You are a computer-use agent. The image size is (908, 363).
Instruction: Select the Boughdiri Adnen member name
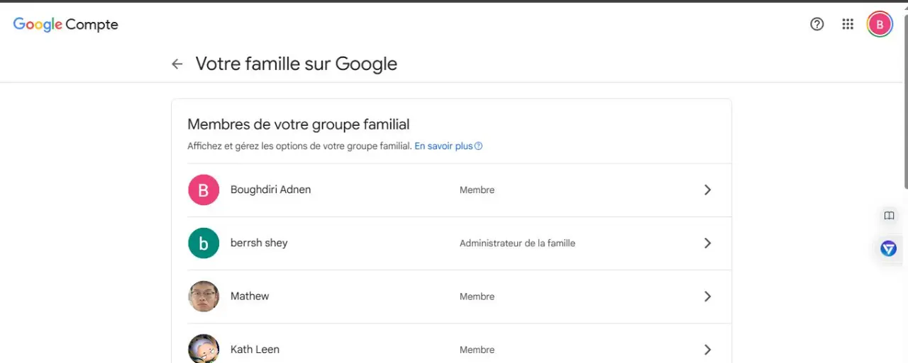[270, 190]
